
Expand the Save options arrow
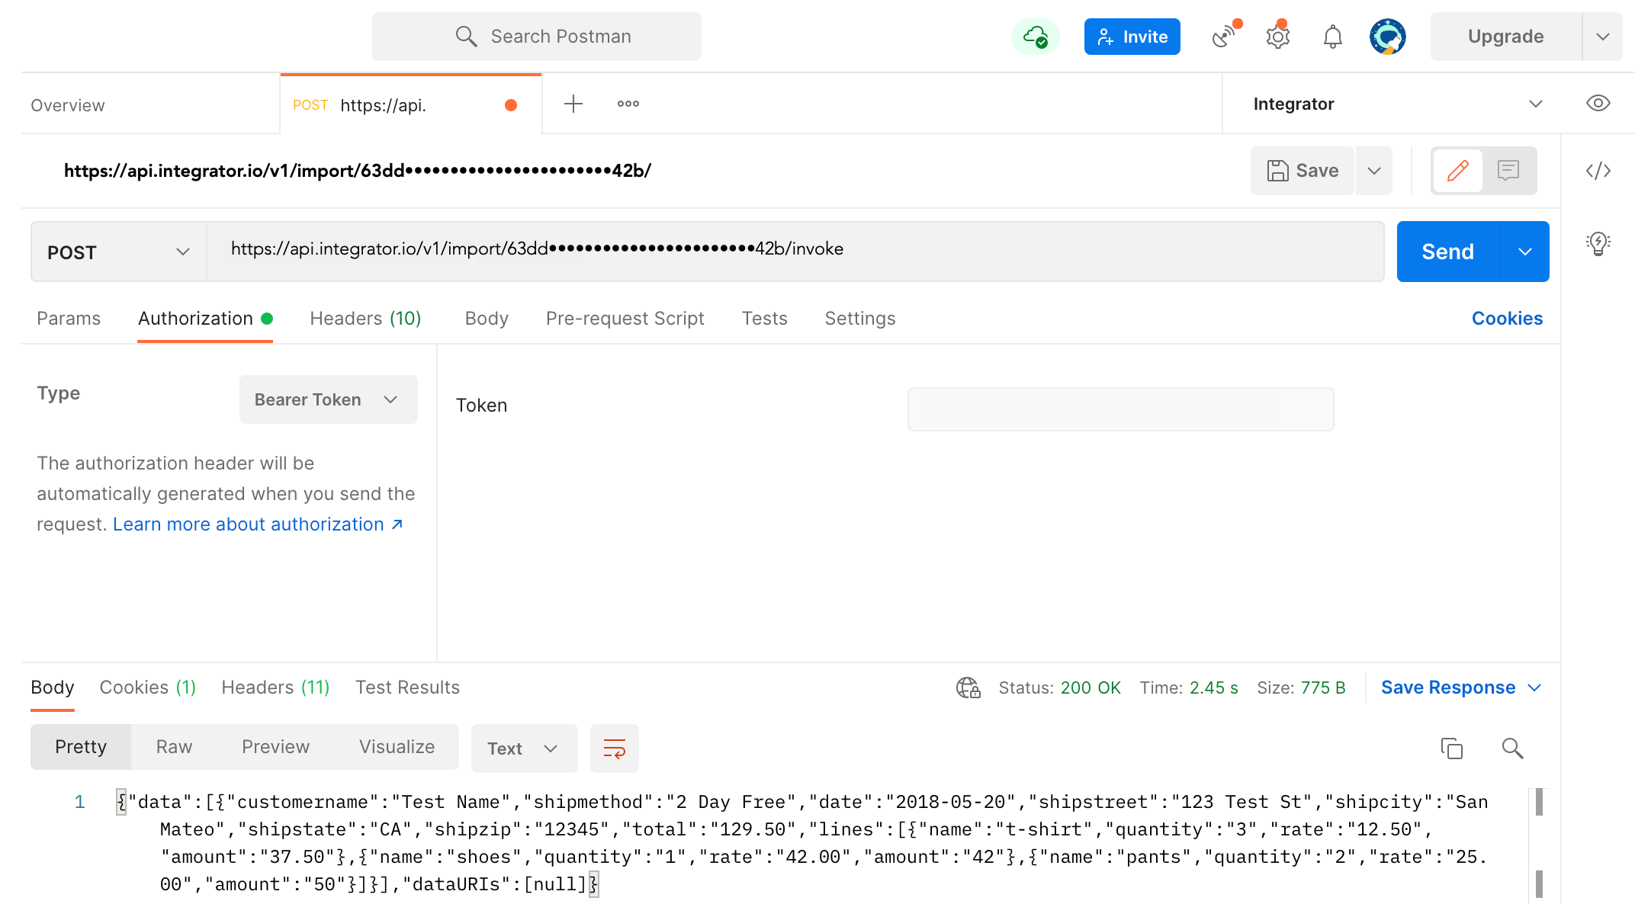(1374, 171)
